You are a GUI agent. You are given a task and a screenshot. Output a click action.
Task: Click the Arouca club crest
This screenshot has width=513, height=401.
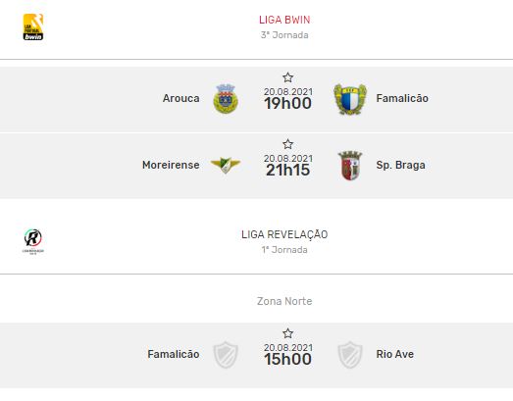pos(226,99)
